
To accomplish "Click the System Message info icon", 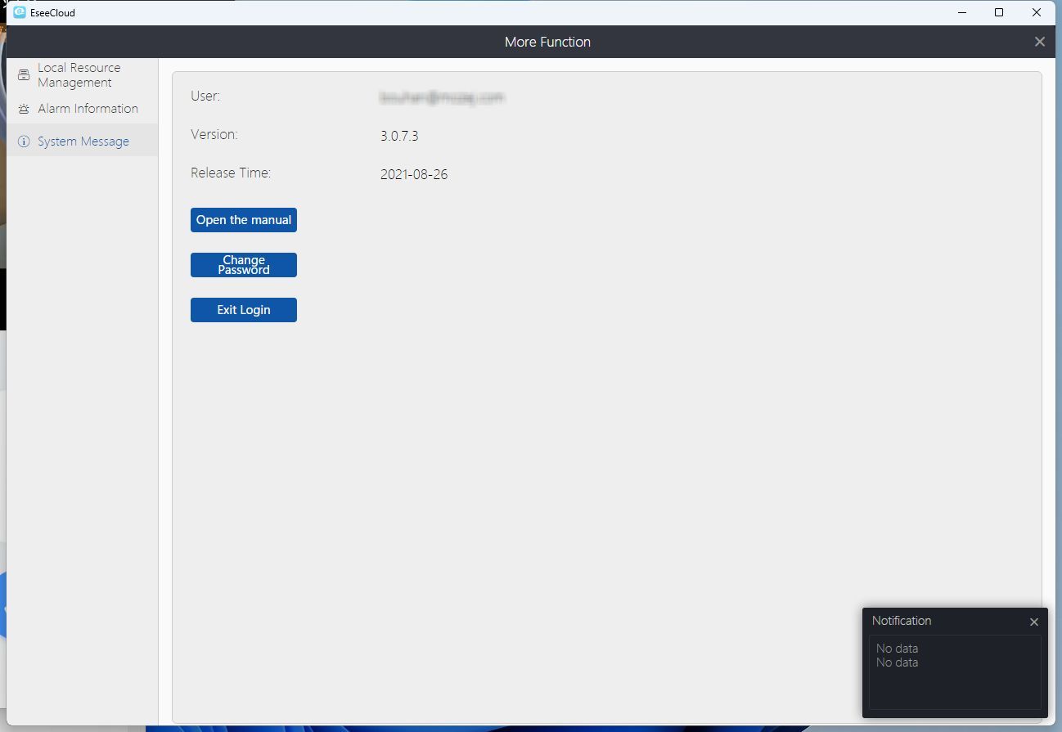I will click(x=24, y=141).
